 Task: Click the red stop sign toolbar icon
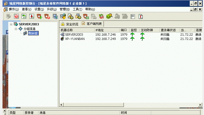point(16,17)
